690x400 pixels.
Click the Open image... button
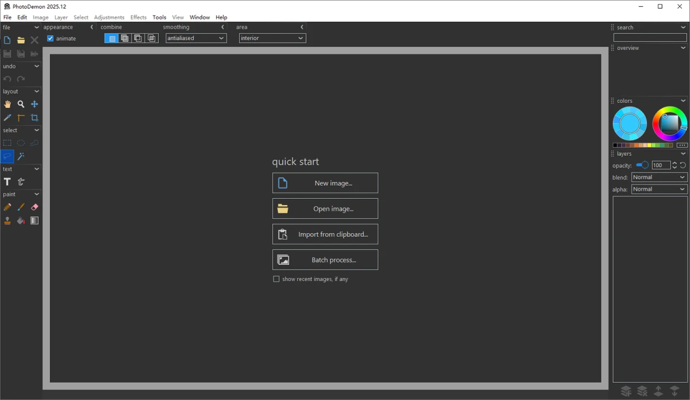[325, 209]
